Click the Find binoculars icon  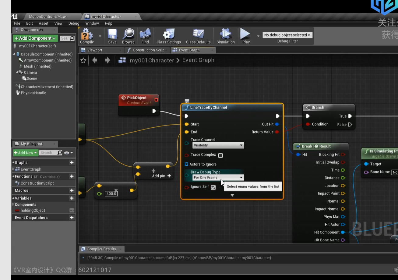pyautogui.click(x=145, y=36)
